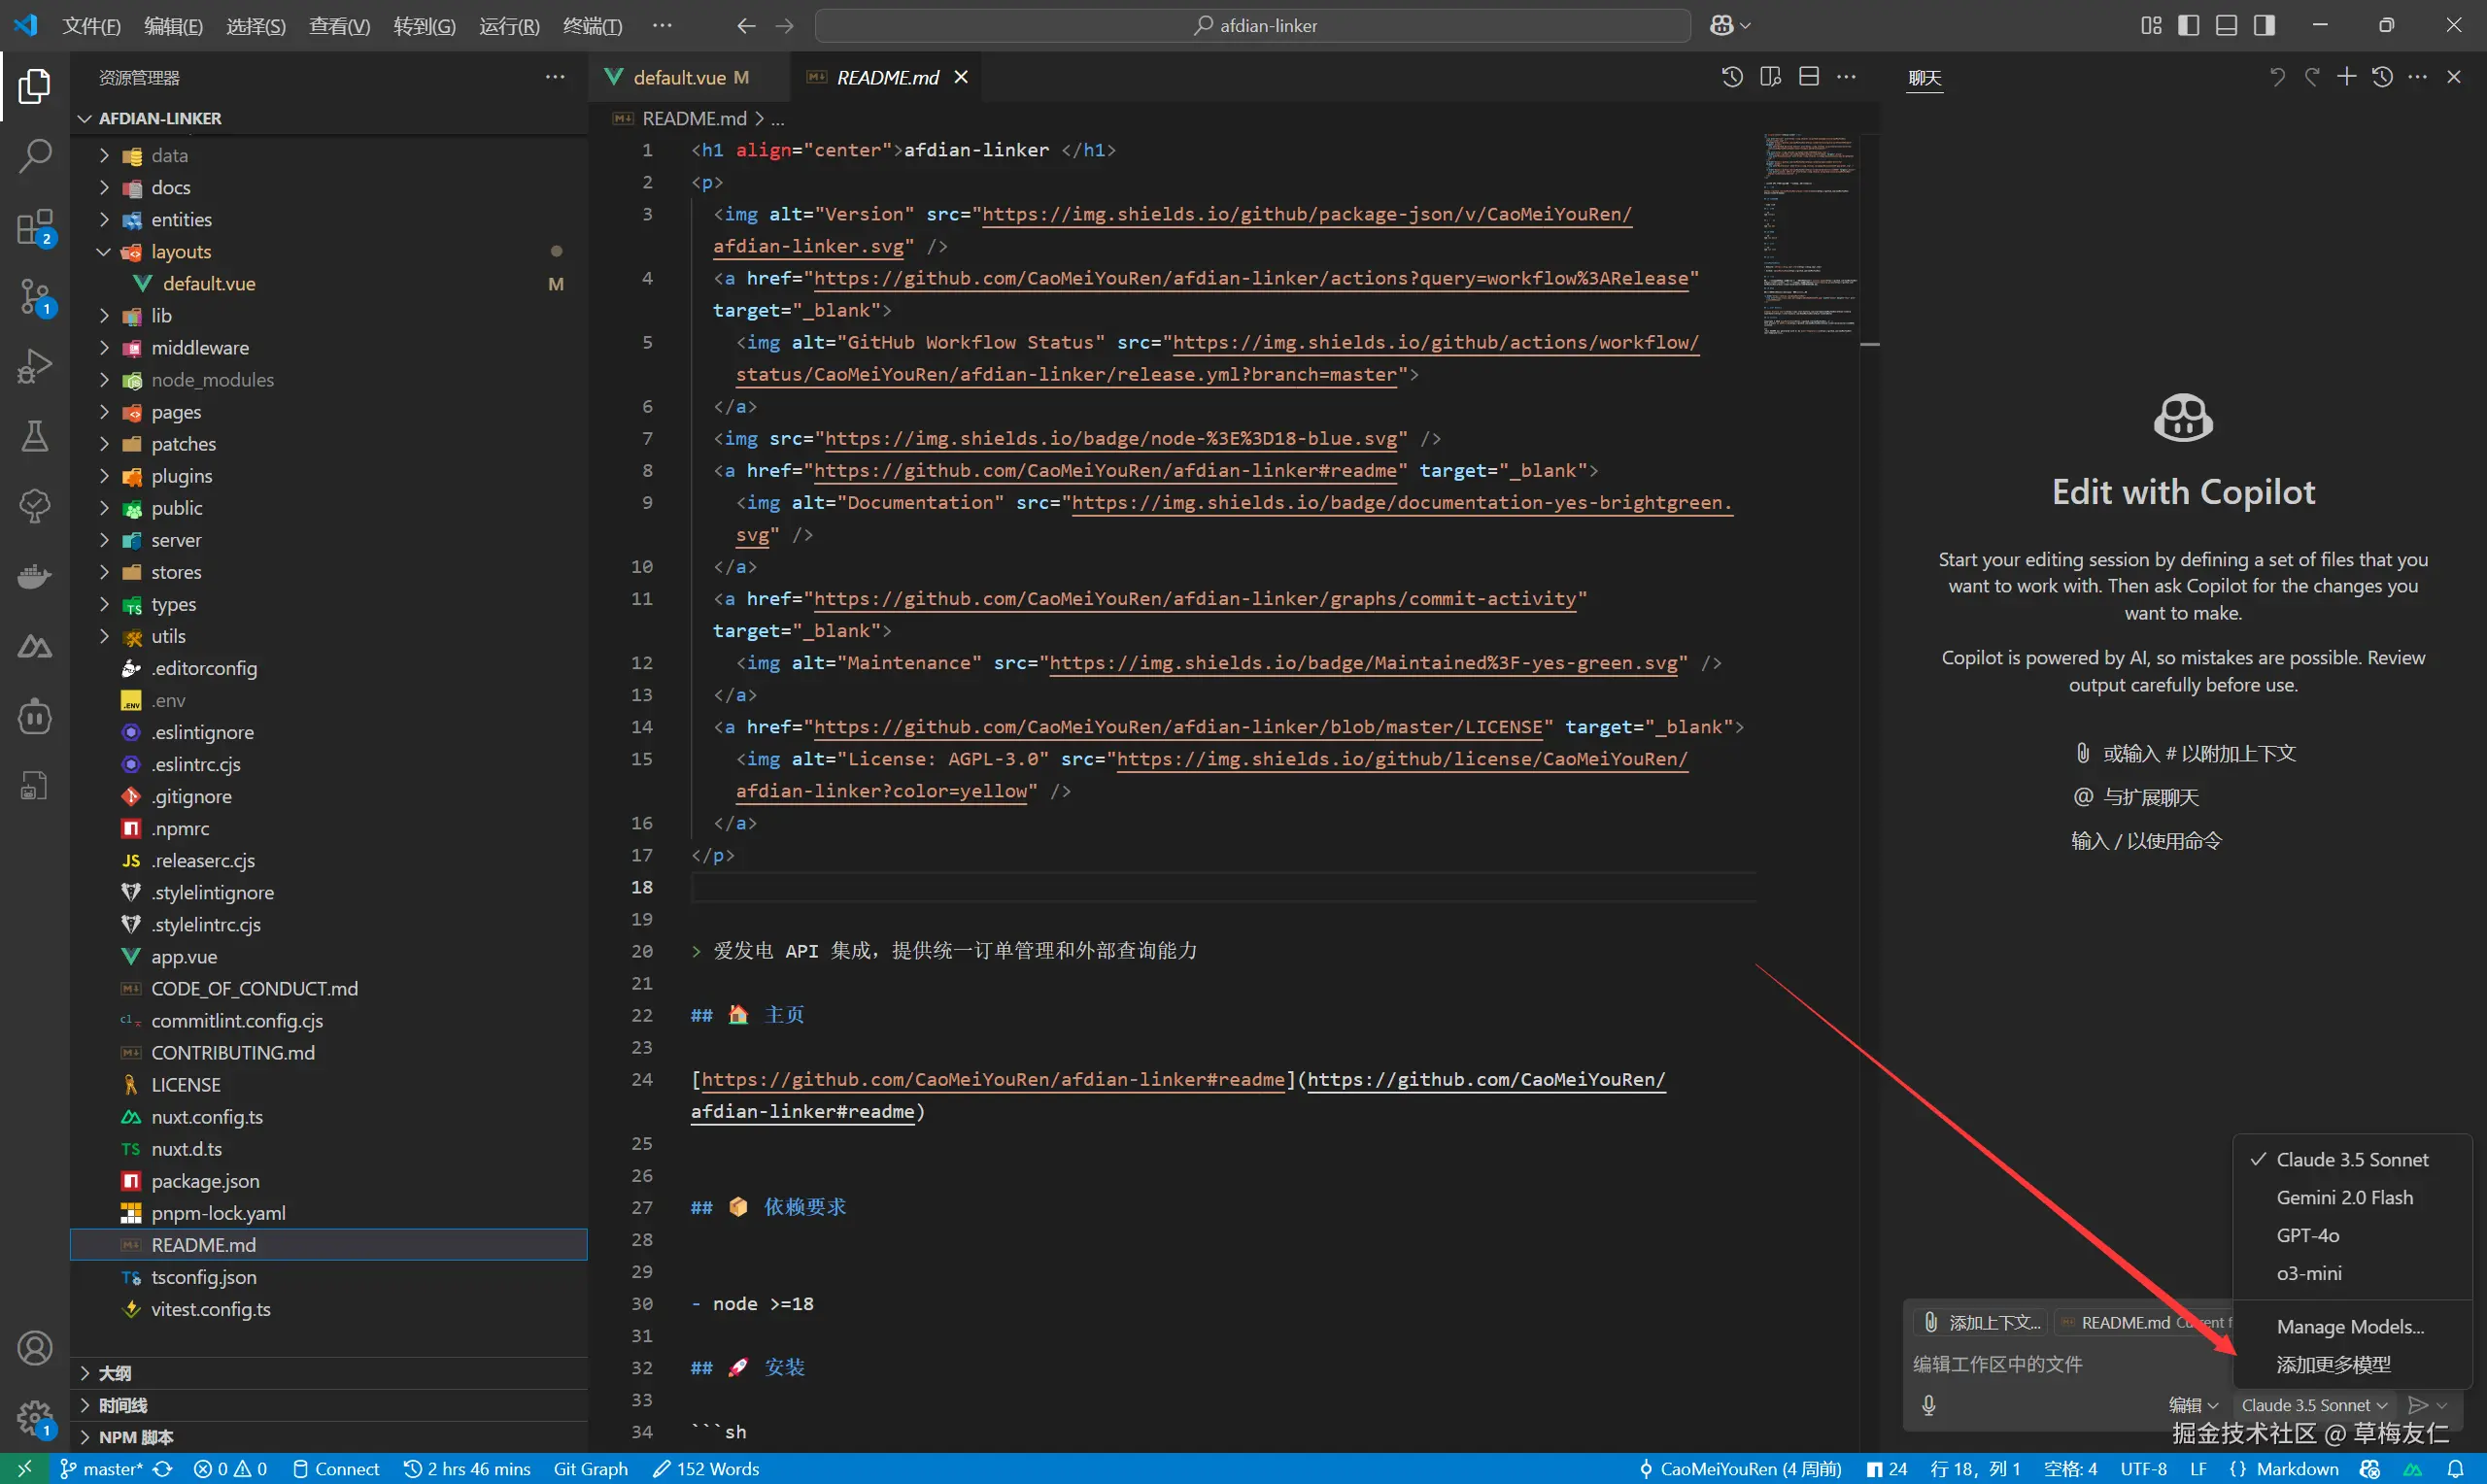Expand the 时间线 timeline section
Screen dimensions: 2487x1484
pos(329,1405)
